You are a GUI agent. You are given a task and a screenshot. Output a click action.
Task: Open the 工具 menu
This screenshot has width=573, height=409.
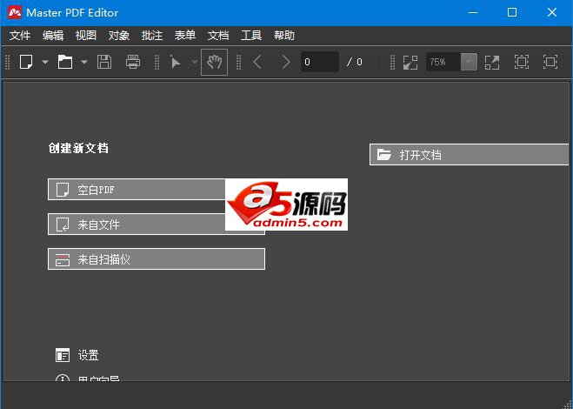coord(251,36)
